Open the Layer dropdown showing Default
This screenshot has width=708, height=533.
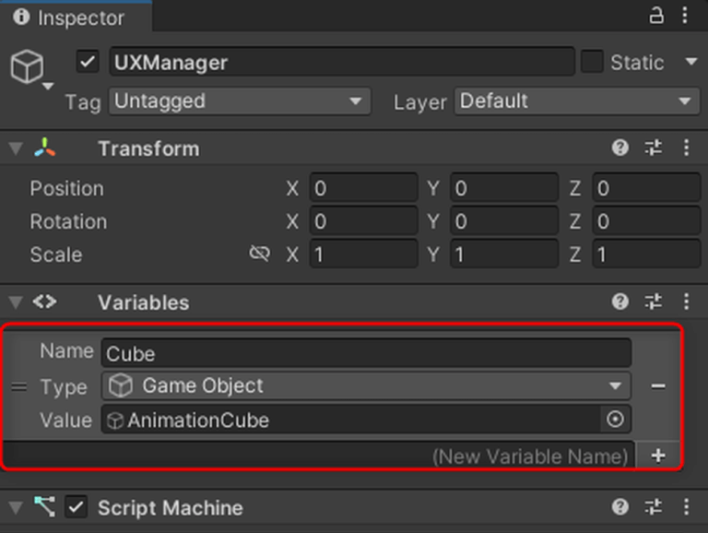(576, 101)
